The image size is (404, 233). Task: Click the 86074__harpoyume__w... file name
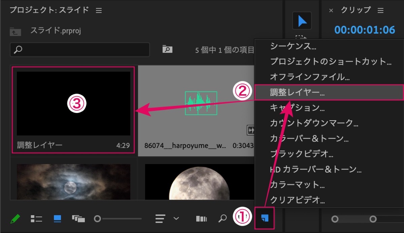pyautogui.click(x=185, y=146)
